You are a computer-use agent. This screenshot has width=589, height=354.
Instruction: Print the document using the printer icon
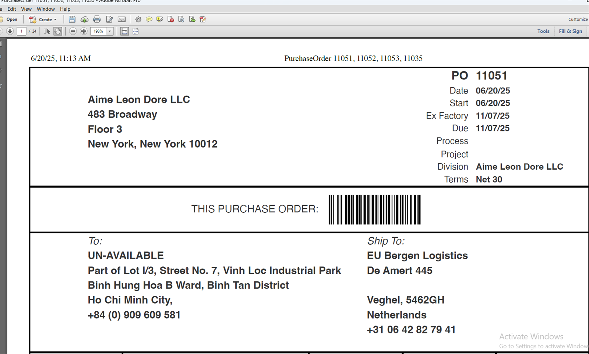click(x=97, y=20)
